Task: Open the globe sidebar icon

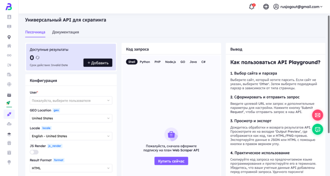Action: point(9,84)
